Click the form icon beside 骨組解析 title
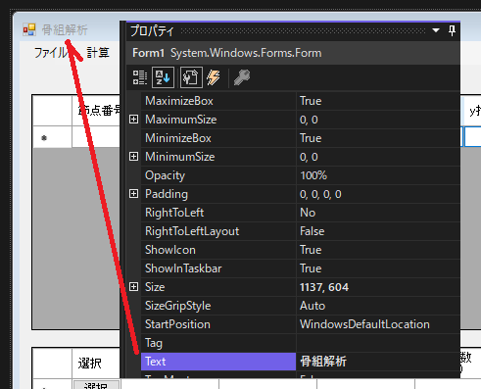481x389 pixels. [29, 29]
